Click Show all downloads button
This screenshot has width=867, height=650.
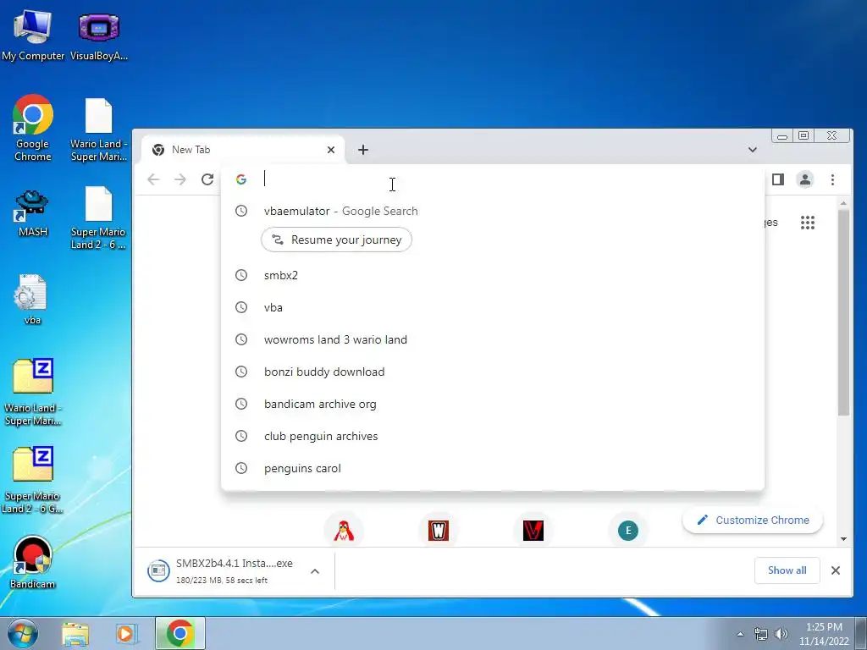pyautogui.click(x=787, y=570)
